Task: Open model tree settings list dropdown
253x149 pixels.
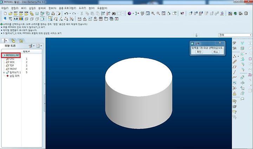Action: click(x=39, y=46)
